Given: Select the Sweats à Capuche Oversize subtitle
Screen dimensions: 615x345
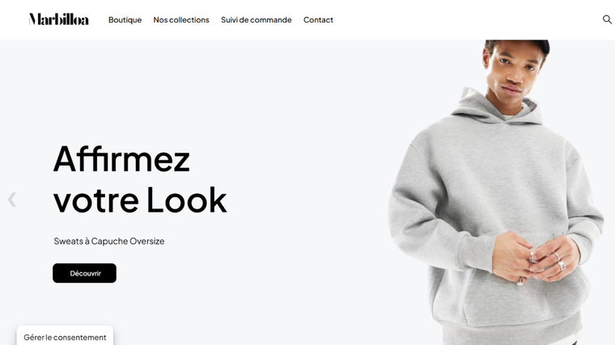Looking at the screenshot, I should pos(109,242).
